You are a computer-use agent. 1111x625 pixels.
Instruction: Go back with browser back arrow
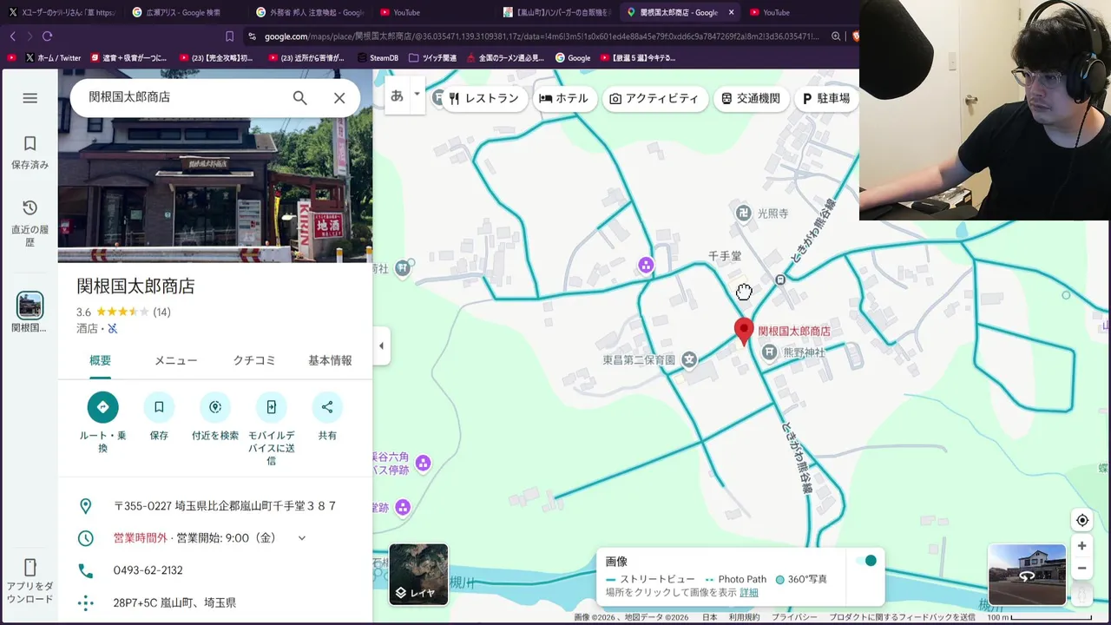pyautogui.click(x=12, y=36)
